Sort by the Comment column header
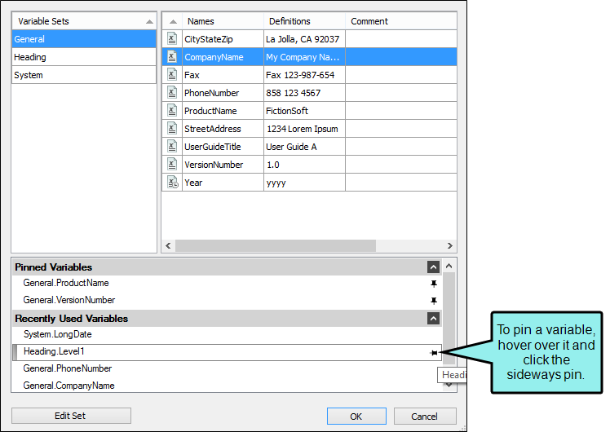610x432 pixels. pos(401,21)
